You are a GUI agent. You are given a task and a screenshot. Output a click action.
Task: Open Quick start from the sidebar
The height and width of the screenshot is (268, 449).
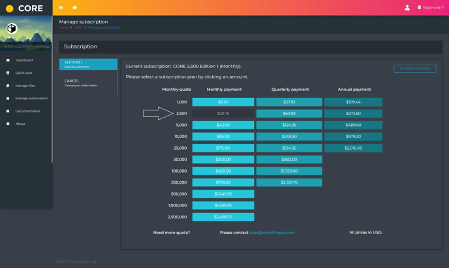(x=23, y=73)
